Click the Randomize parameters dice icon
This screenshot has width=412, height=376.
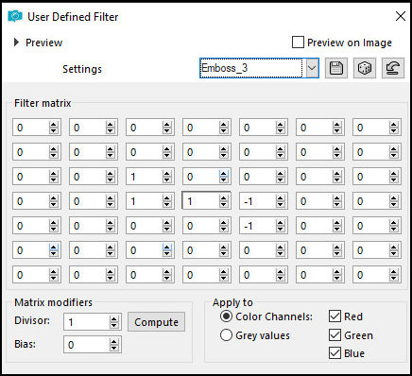pyautogui.click(x=365, y=68)
